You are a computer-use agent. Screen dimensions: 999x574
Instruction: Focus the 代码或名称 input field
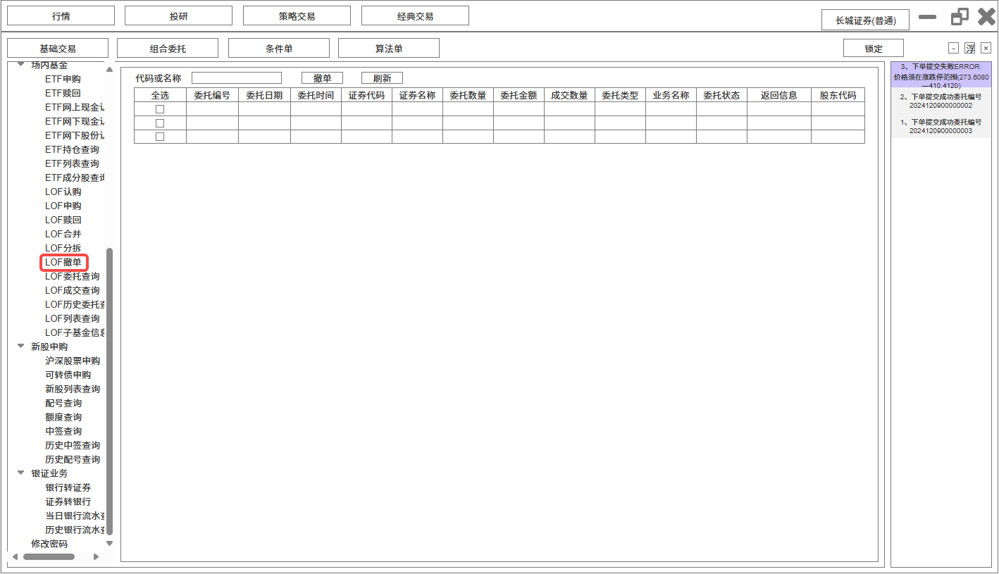pyautogui.click(x=237, y=78)
